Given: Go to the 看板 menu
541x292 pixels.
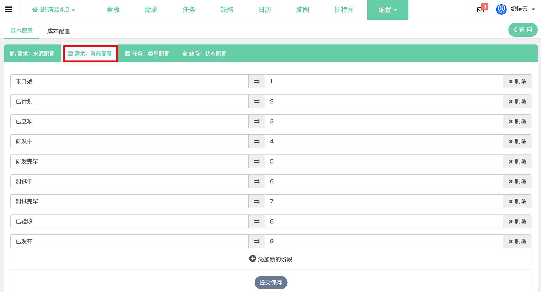Looking at the screenshot, I should (x=113, y=10).
